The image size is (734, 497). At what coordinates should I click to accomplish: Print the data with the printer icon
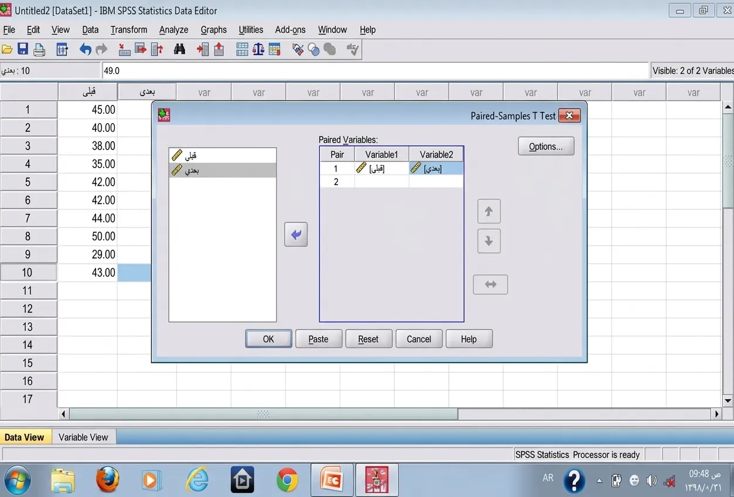coord(39,50)
